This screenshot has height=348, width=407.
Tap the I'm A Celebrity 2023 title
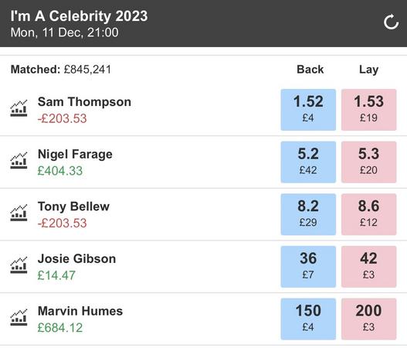pos(80,16)
